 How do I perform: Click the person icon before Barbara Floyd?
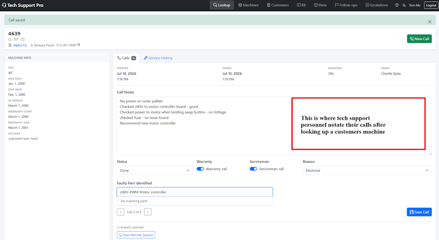pyautogui.click(x=32, y=45)
